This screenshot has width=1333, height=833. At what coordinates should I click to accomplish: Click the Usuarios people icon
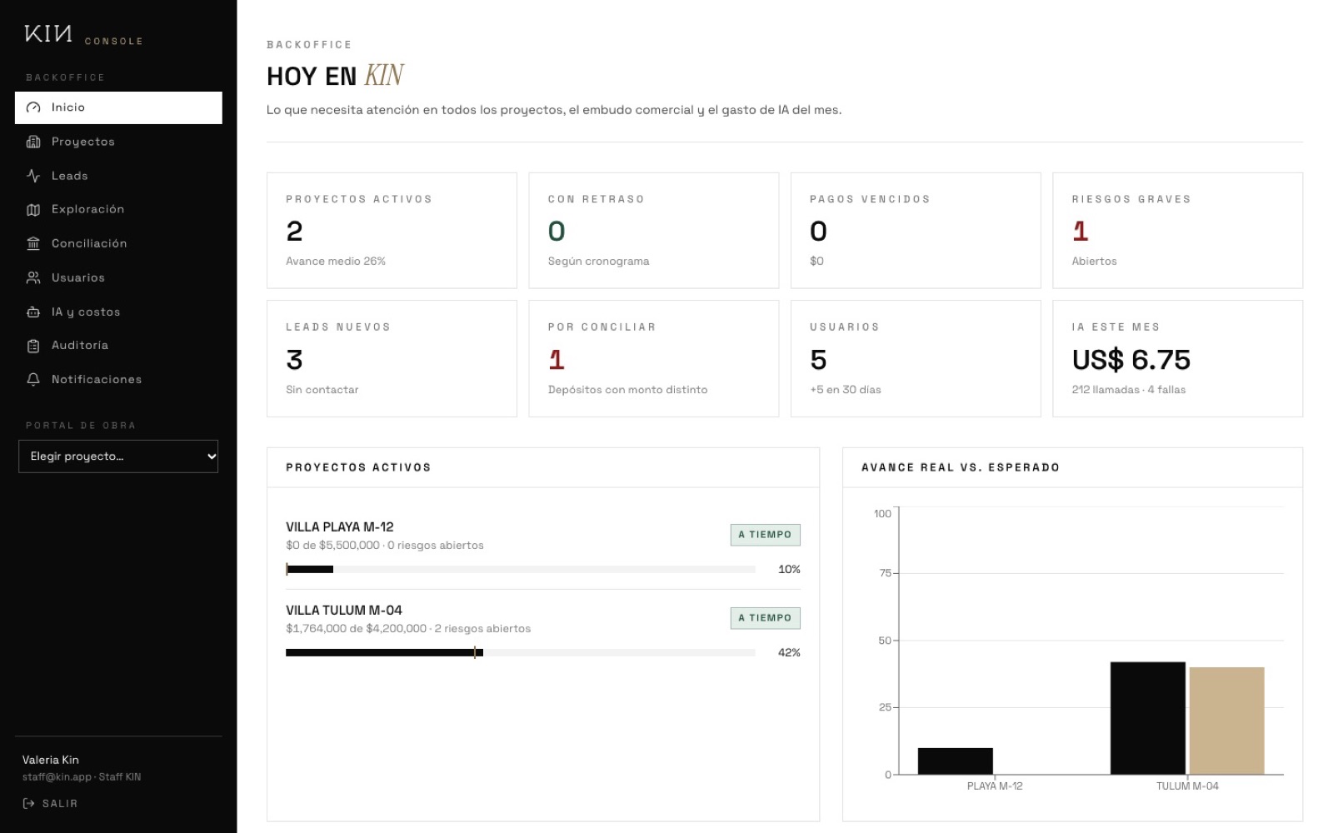(33, 277)
